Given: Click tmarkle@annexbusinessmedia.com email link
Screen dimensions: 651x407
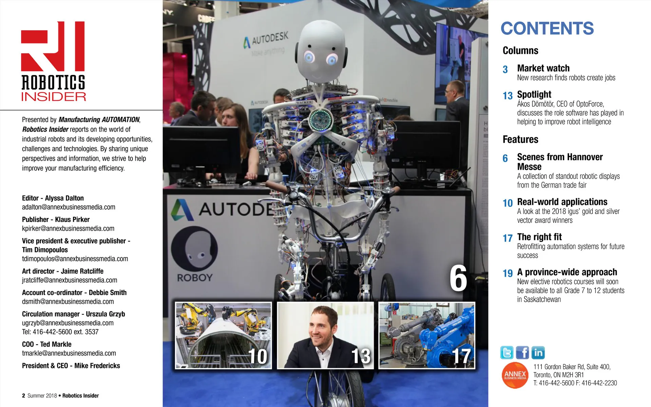Looking at the screenshot, I should click(x=69, y=353).
